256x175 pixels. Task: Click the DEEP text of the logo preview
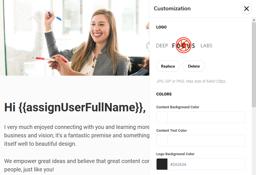[162, 45]
